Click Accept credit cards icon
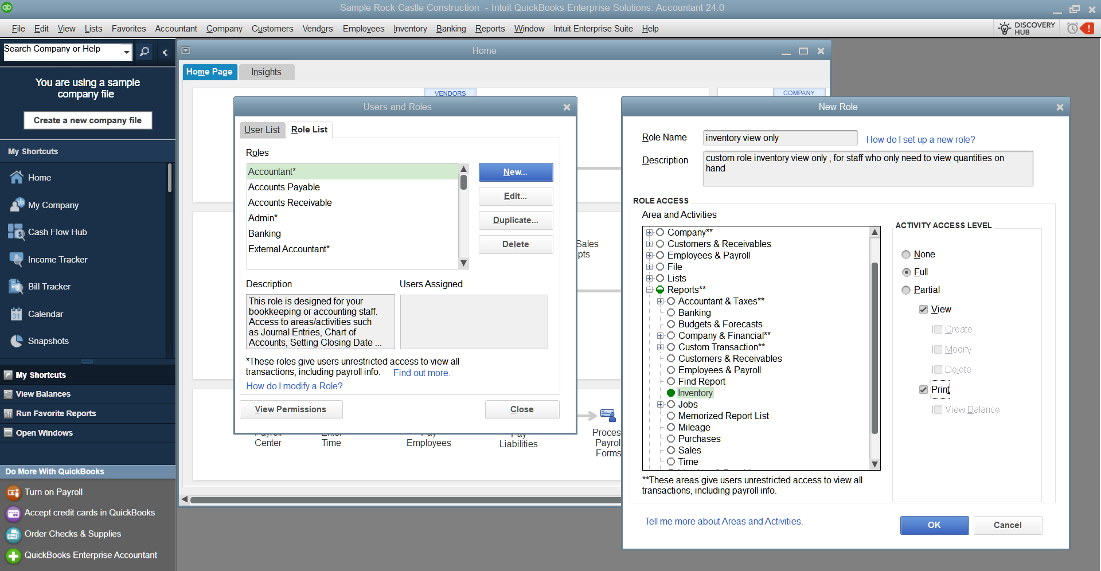Image resolution: width=1101 pixels, height=571 pixels. (x=13, y=513)
